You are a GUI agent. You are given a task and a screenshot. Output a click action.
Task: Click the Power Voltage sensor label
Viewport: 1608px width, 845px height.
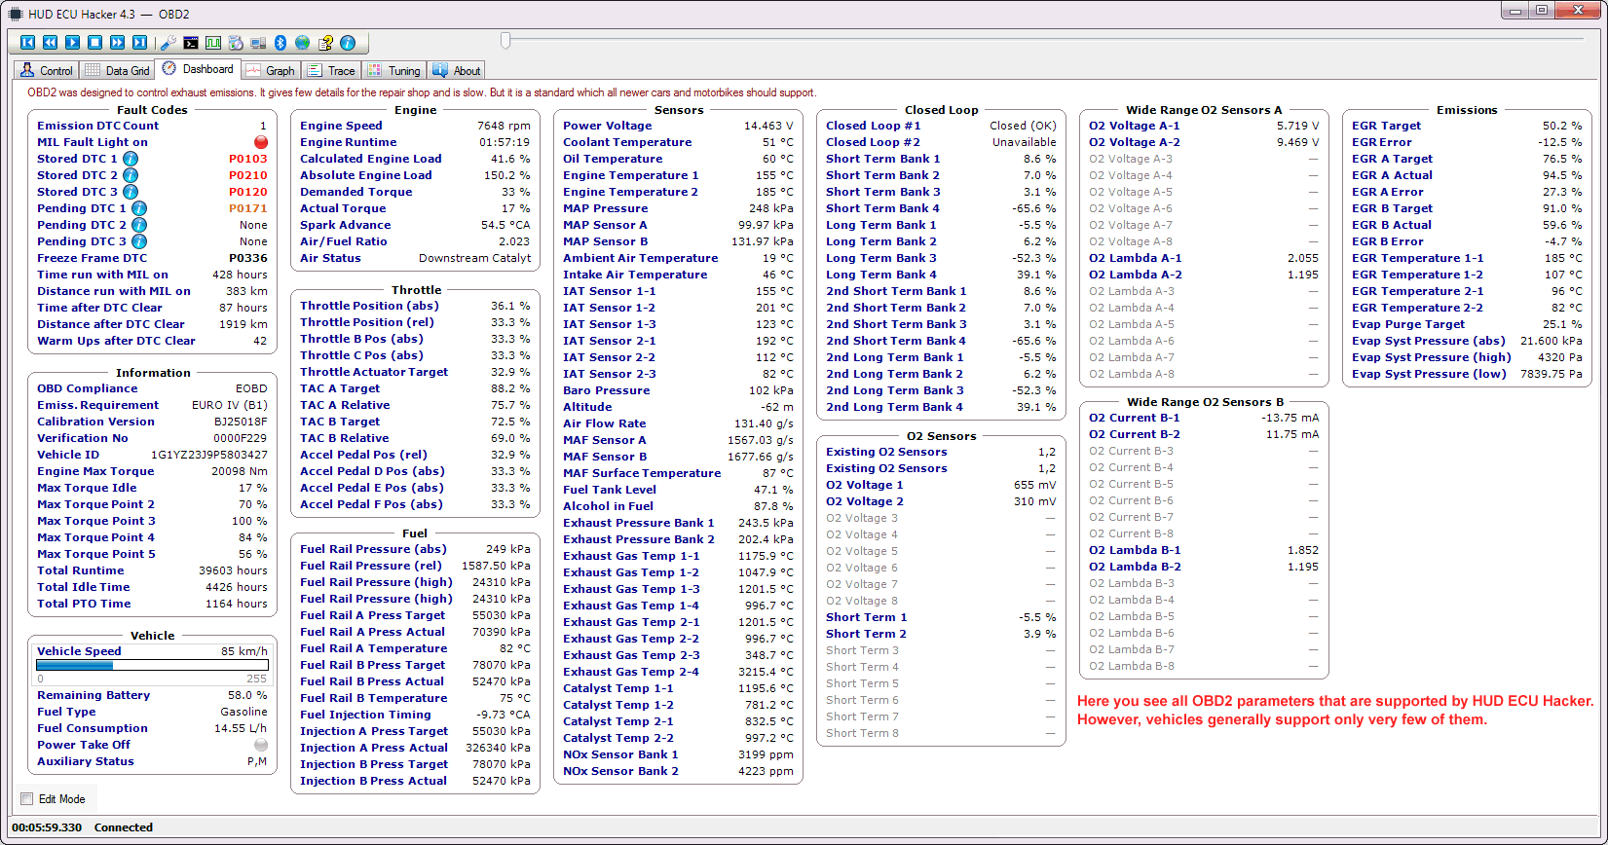point(607,126)
